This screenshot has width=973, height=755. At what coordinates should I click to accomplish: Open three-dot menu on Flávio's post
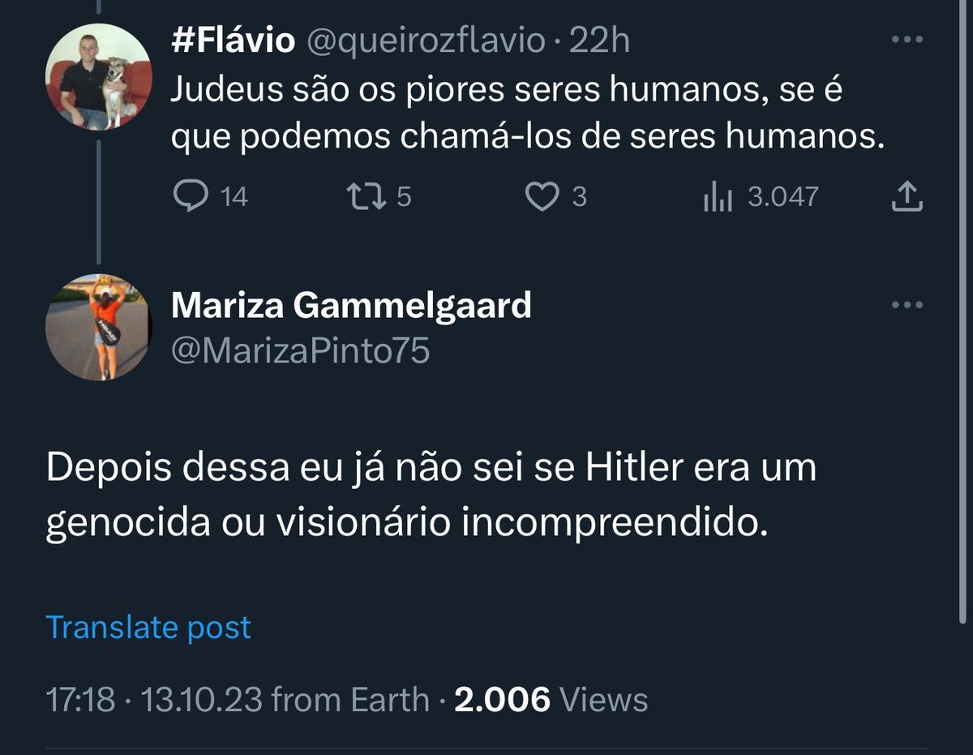(907, 40)
